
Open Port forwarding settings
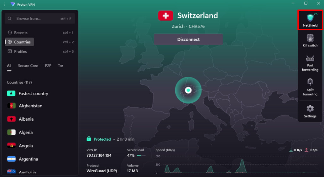click(x=310, y=63)
